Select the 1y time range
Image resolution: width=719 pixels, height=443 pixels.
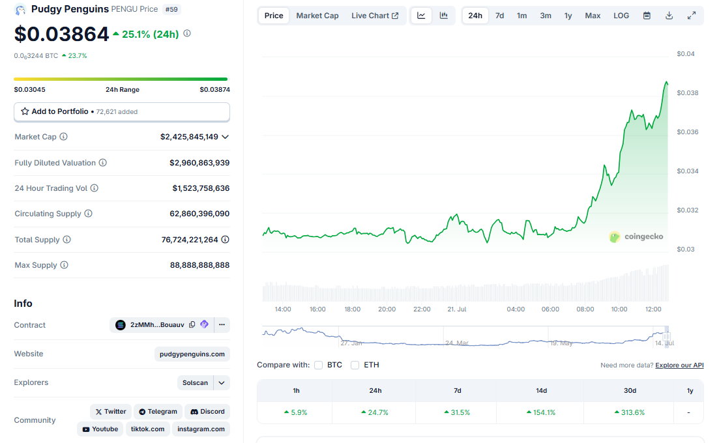(x=568, y=16)
